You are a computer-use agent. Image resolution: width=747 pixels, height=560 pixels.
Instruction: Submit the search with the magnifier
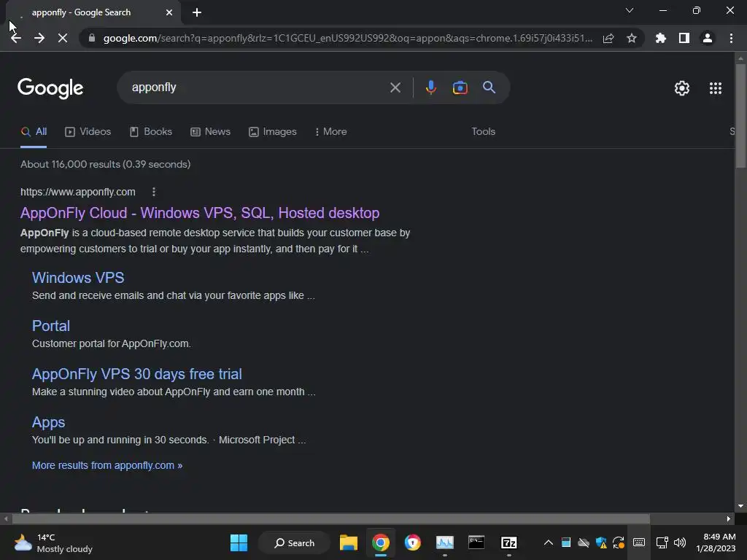pyautogui.click(x=489, y=87)
